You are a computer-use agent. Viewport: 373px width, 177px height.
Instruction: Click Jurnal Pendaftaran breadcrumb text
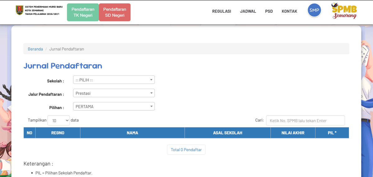(x=67, y=49)
